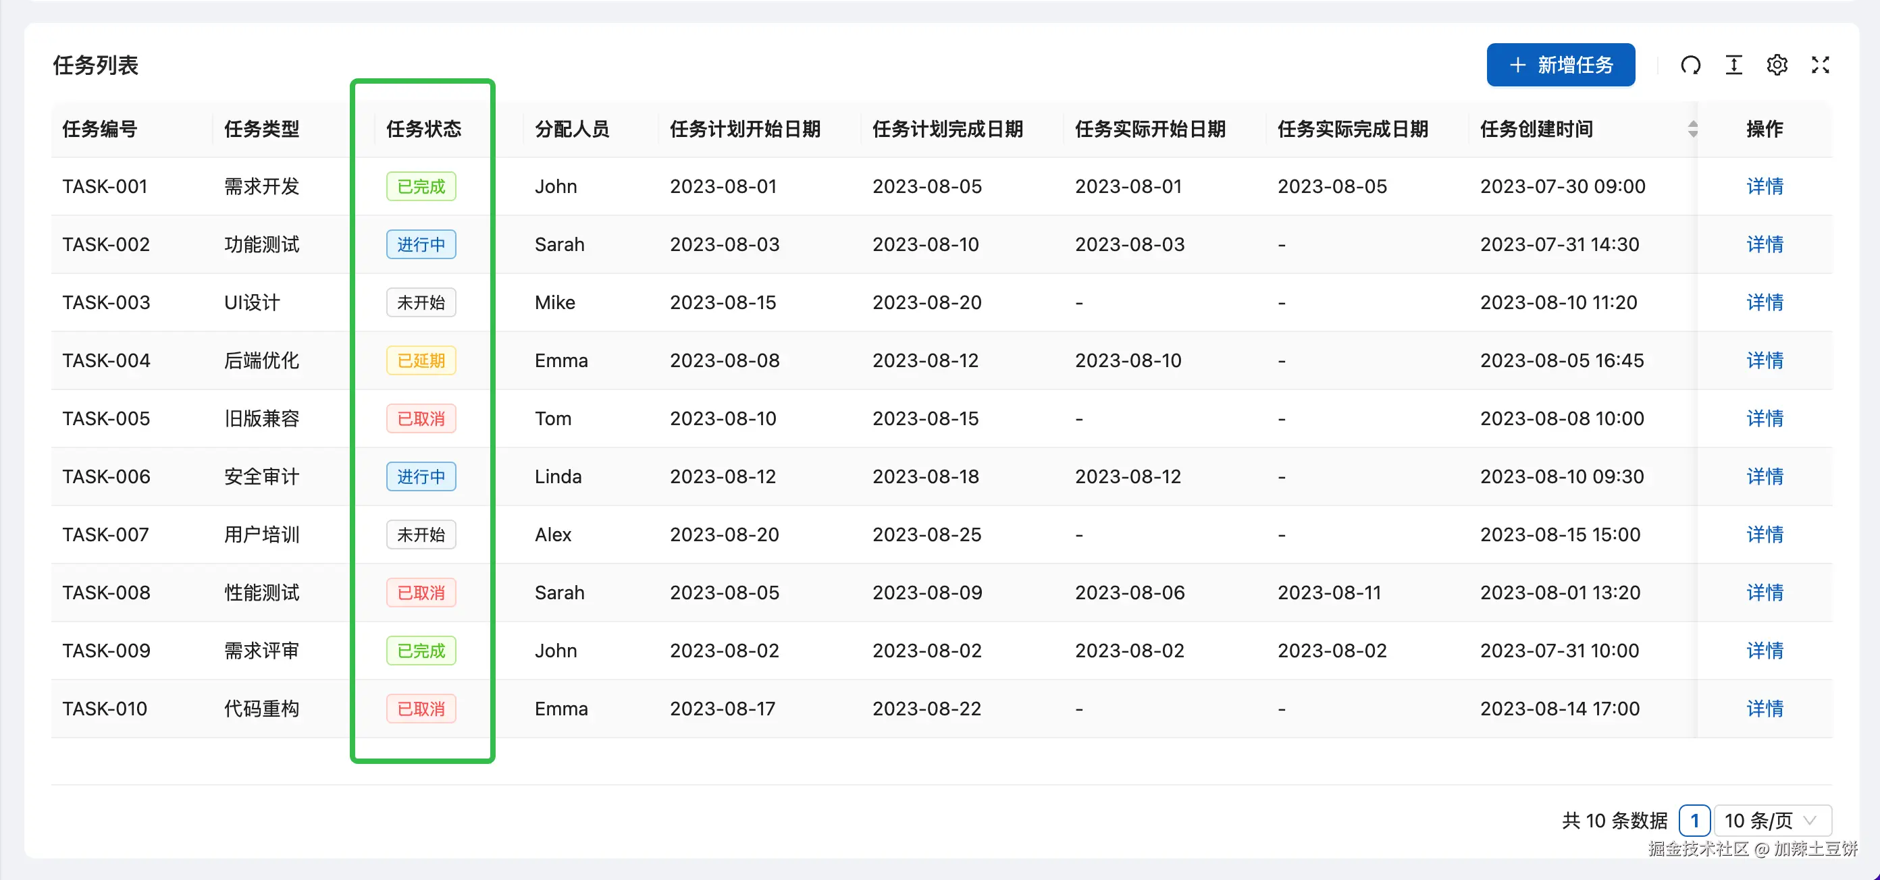The height and width of the screenshot is (880, 1880).
Task: Sort by 任务创建时间 arrows
Action: pyautogui.click(x=1692, y=129)
